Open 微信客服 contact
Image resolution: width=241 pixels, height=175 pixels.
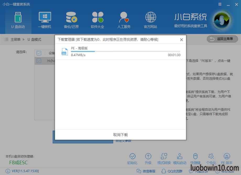(146, 171)
